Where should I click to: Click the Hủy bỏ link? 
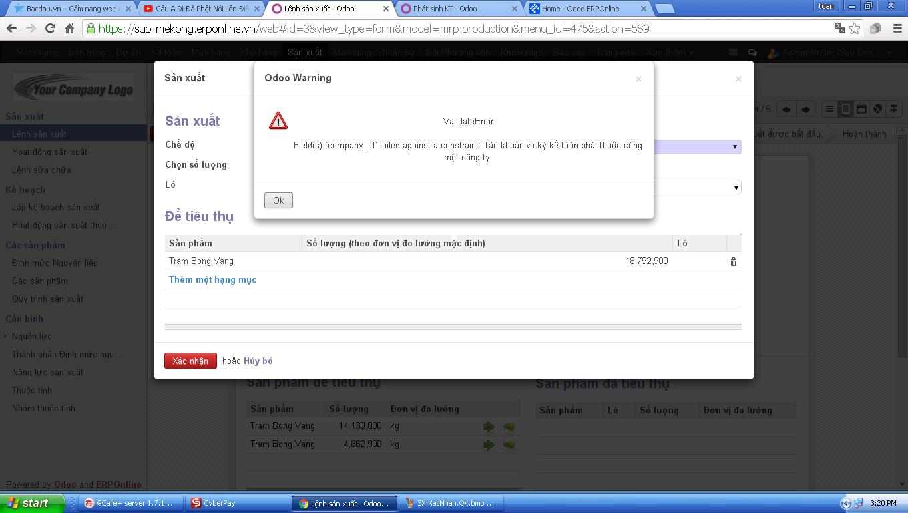[x=258, y=361]
